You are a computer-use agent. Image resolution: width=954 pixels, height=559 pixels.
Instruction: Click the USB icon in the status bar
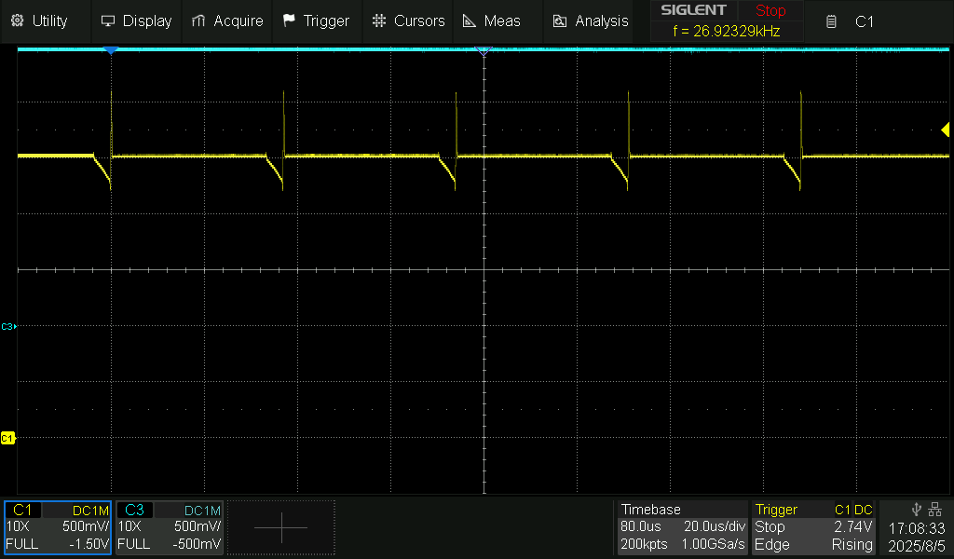click(x=915, y=510)
